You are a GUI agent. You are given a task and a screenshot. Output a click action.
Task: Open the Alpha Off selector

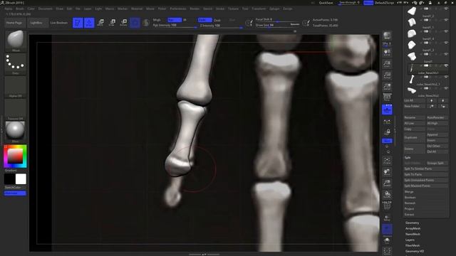pos(16,87)
